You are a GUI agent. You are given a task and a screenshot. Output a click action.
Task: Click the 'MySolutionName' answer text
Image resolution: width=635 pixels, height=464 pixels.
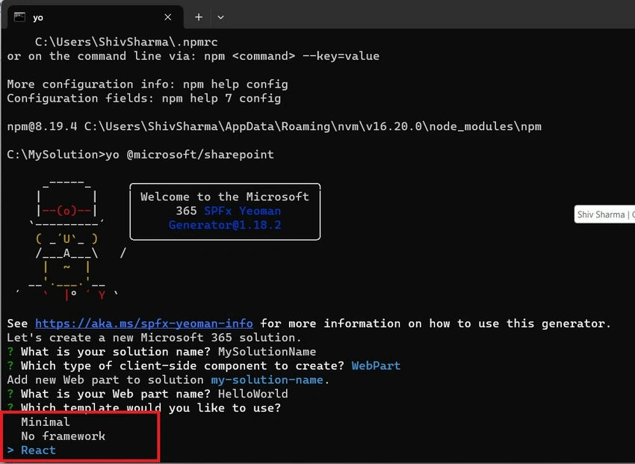267,351
